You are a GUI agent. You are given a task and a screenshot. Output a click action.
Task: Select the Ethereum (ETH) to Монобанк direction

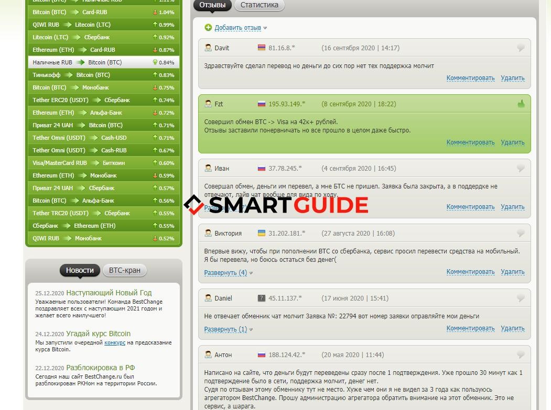point(104,175)
